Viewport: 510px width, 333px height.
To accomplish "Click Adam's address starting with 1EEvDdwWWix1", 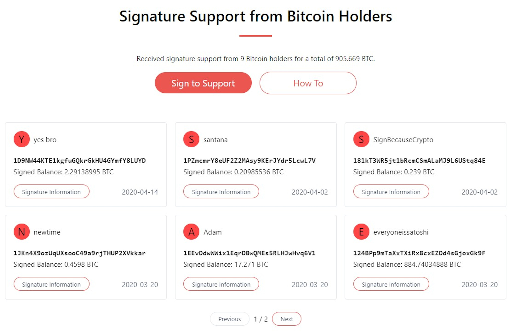I will coord(249,253).
